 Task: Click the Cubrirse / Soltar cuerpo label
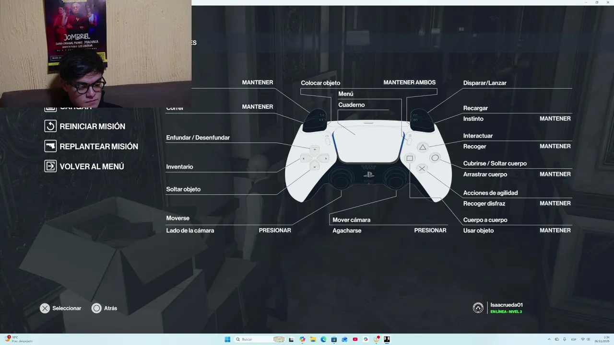pos(495,164)
